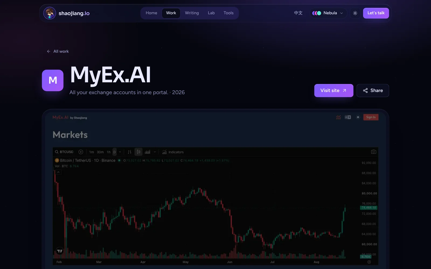Select the bars chart style icon
The height and width of the screenshot is (269, 431).
tap(130, 152)
